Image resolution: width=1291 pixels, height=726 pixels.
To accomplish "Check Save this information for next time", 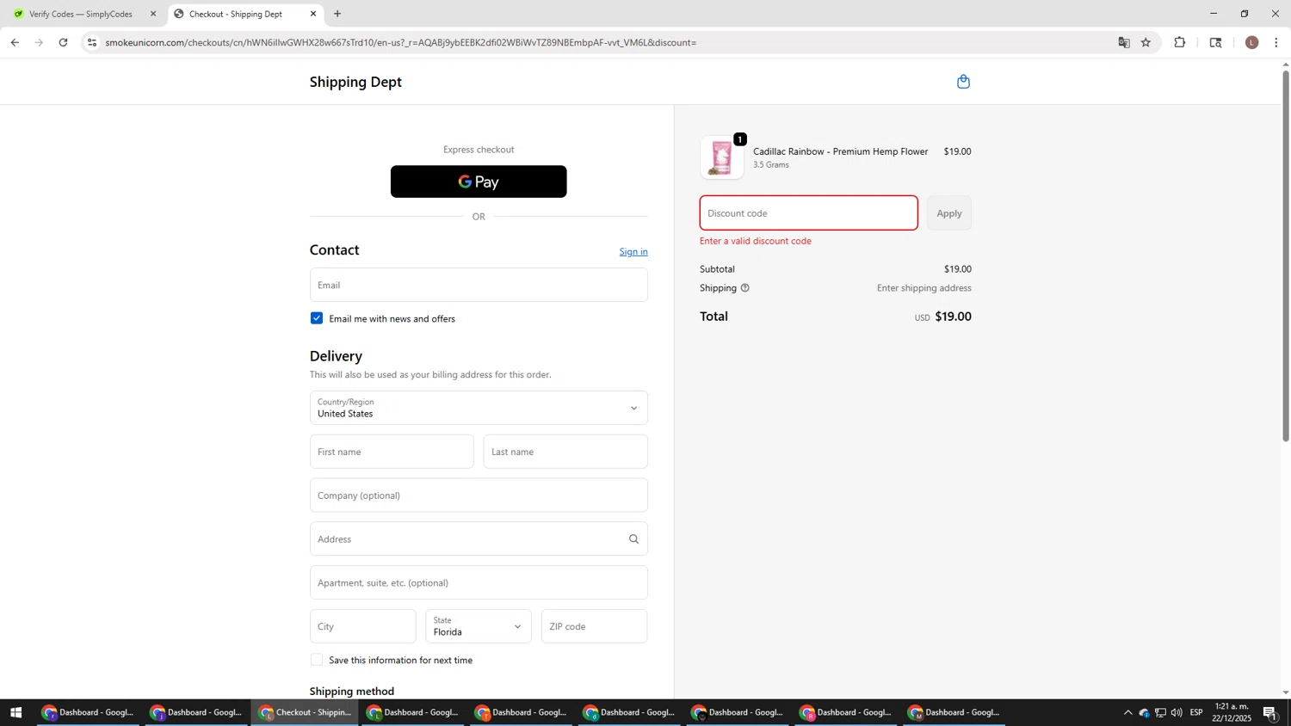I will pos(317,660).
